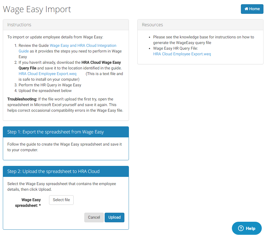Click the bold 'HRA Cloud Wage Easy Query File' text
The width and height of the screenshot is (266, 235).
click(70, 65)
